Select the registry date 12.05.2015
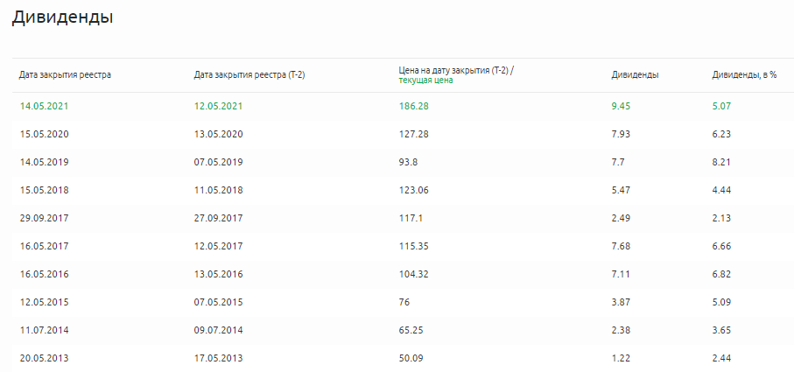This screenshot has width=794, height=372. 44,302
